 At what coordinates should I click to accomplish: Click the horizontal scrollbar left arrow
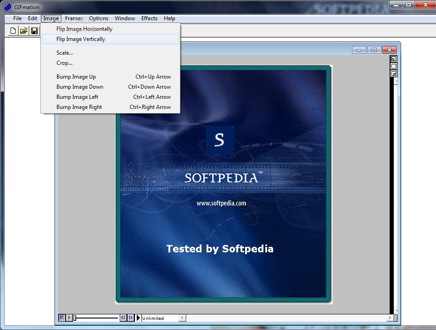[182, 318]
